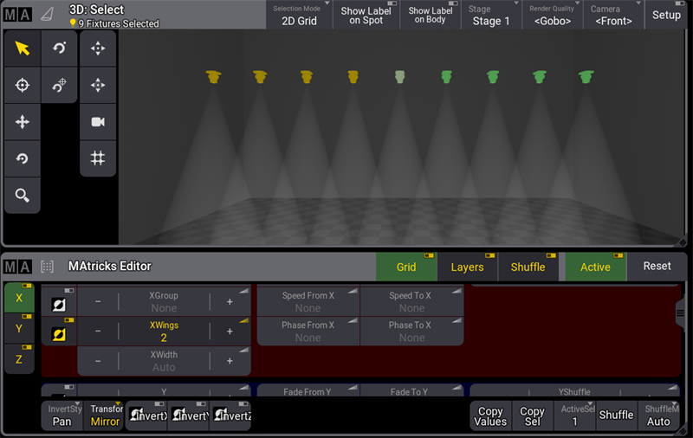Open the Selection Mode dropdown

[299, 16]
